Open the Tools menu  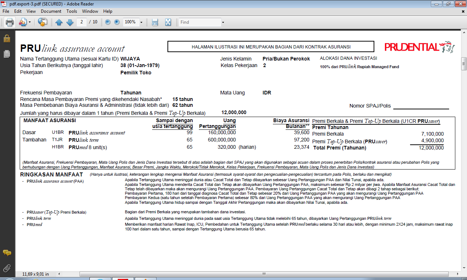72,11
